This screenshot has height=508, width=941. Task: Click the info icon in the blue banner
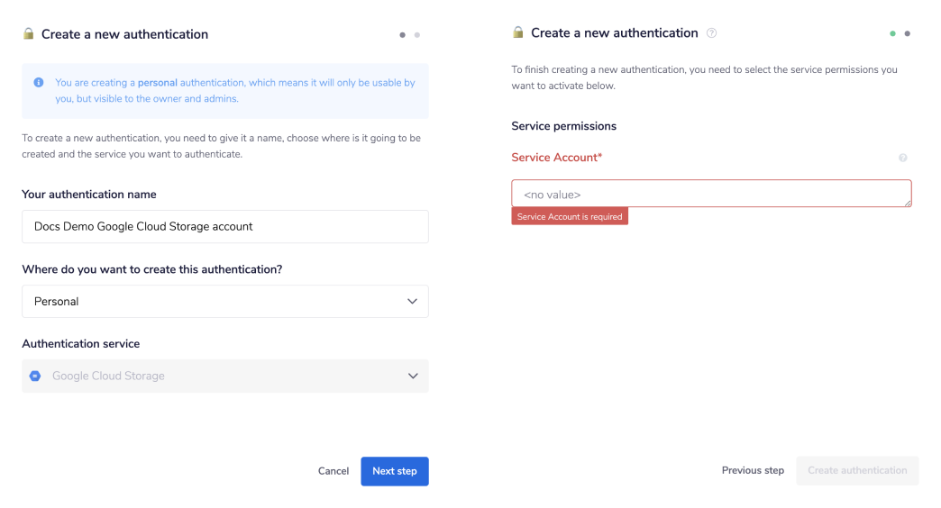[x=38, y=82]
